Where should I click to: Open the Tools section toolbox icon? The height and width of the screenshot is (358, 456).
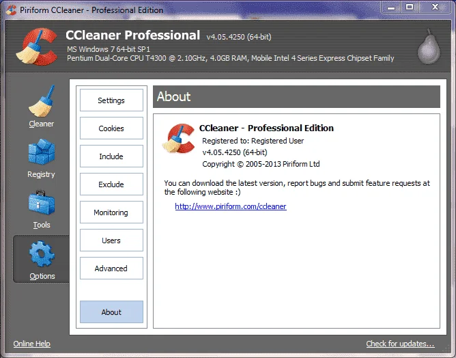pos(42,203)
